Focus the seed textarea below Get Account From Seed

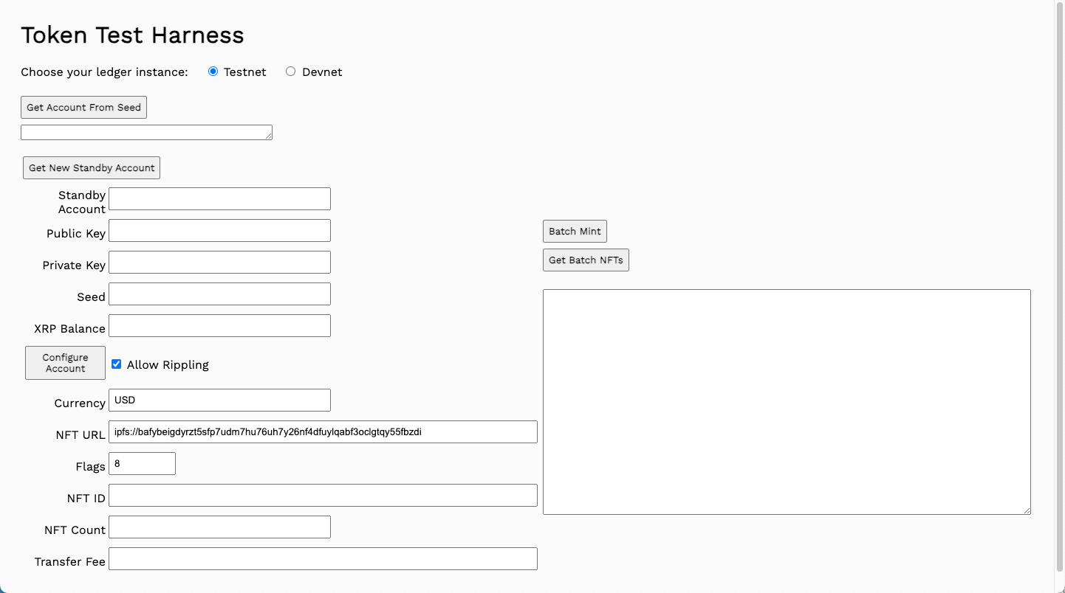(146, 132)
